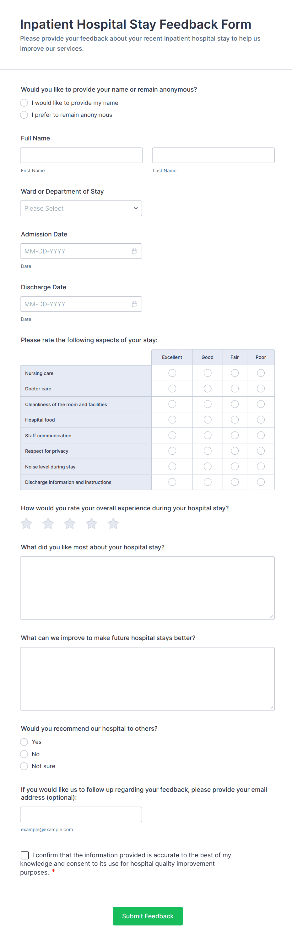292x941 pixels.
Task: Select the second rating star
Action: [x=48, y=524]
